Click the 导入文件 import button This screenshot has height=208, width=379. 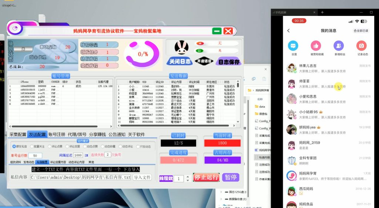tap(142, 177)
